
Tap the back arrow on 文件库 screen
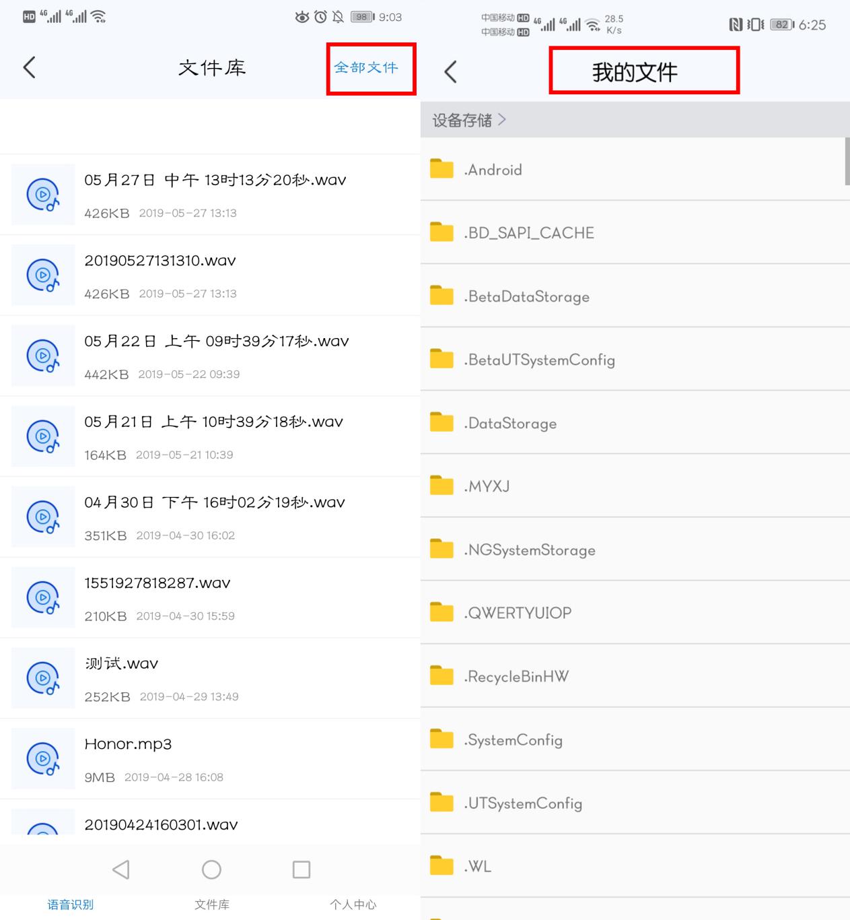(28, 67)
